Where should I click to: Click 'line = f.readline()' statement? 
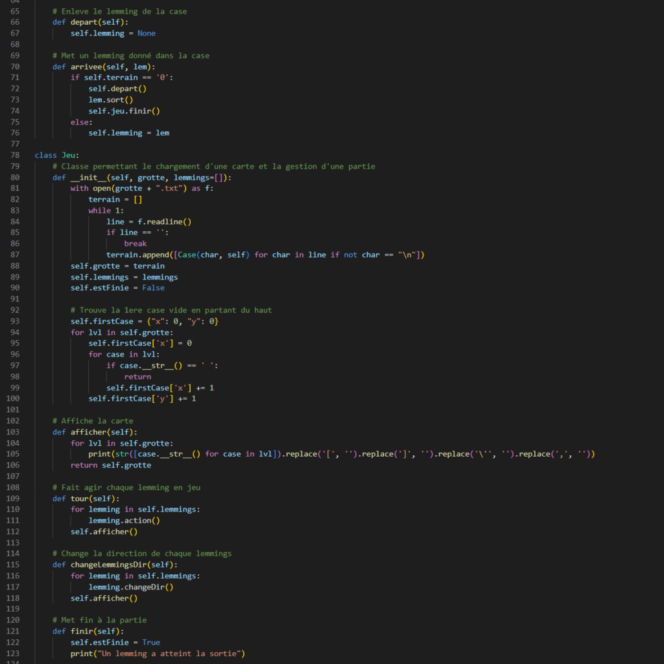(148, 222)
